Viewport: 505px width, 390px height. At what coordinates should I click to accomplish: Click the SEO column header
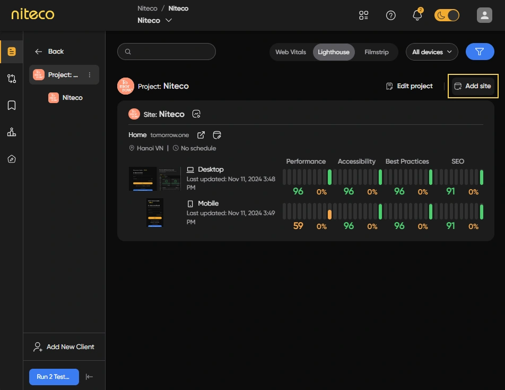[x=458, y=162]
